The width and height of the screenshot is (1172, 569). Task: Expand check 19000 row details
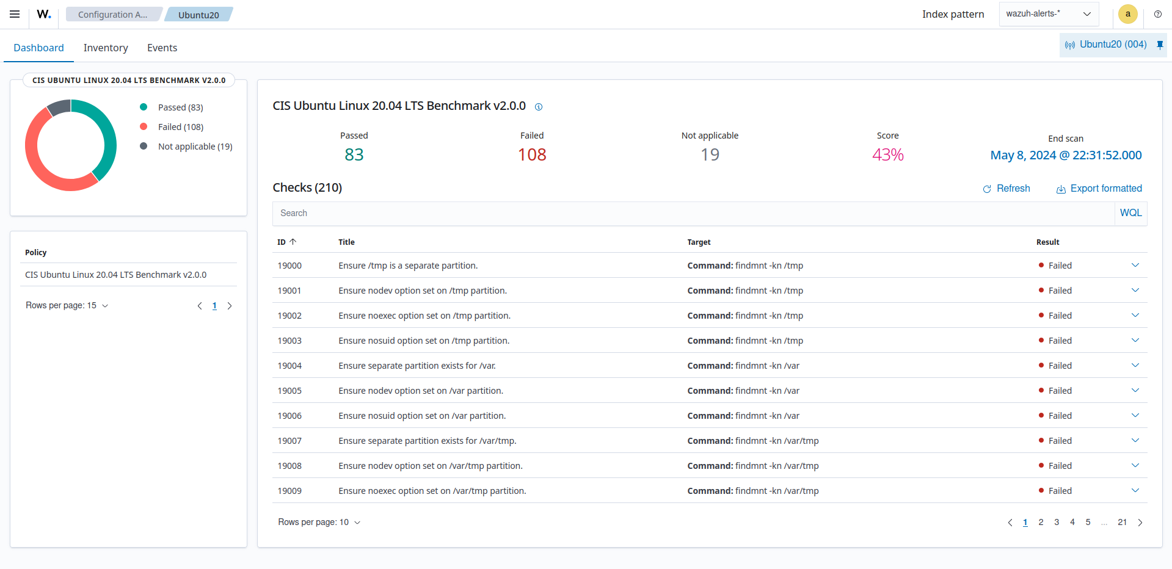(x=1135, y=265)
